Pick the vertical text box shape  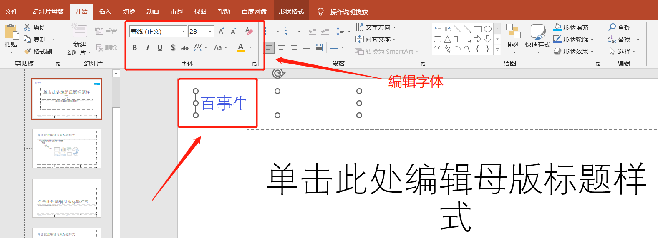coord(447,29)
